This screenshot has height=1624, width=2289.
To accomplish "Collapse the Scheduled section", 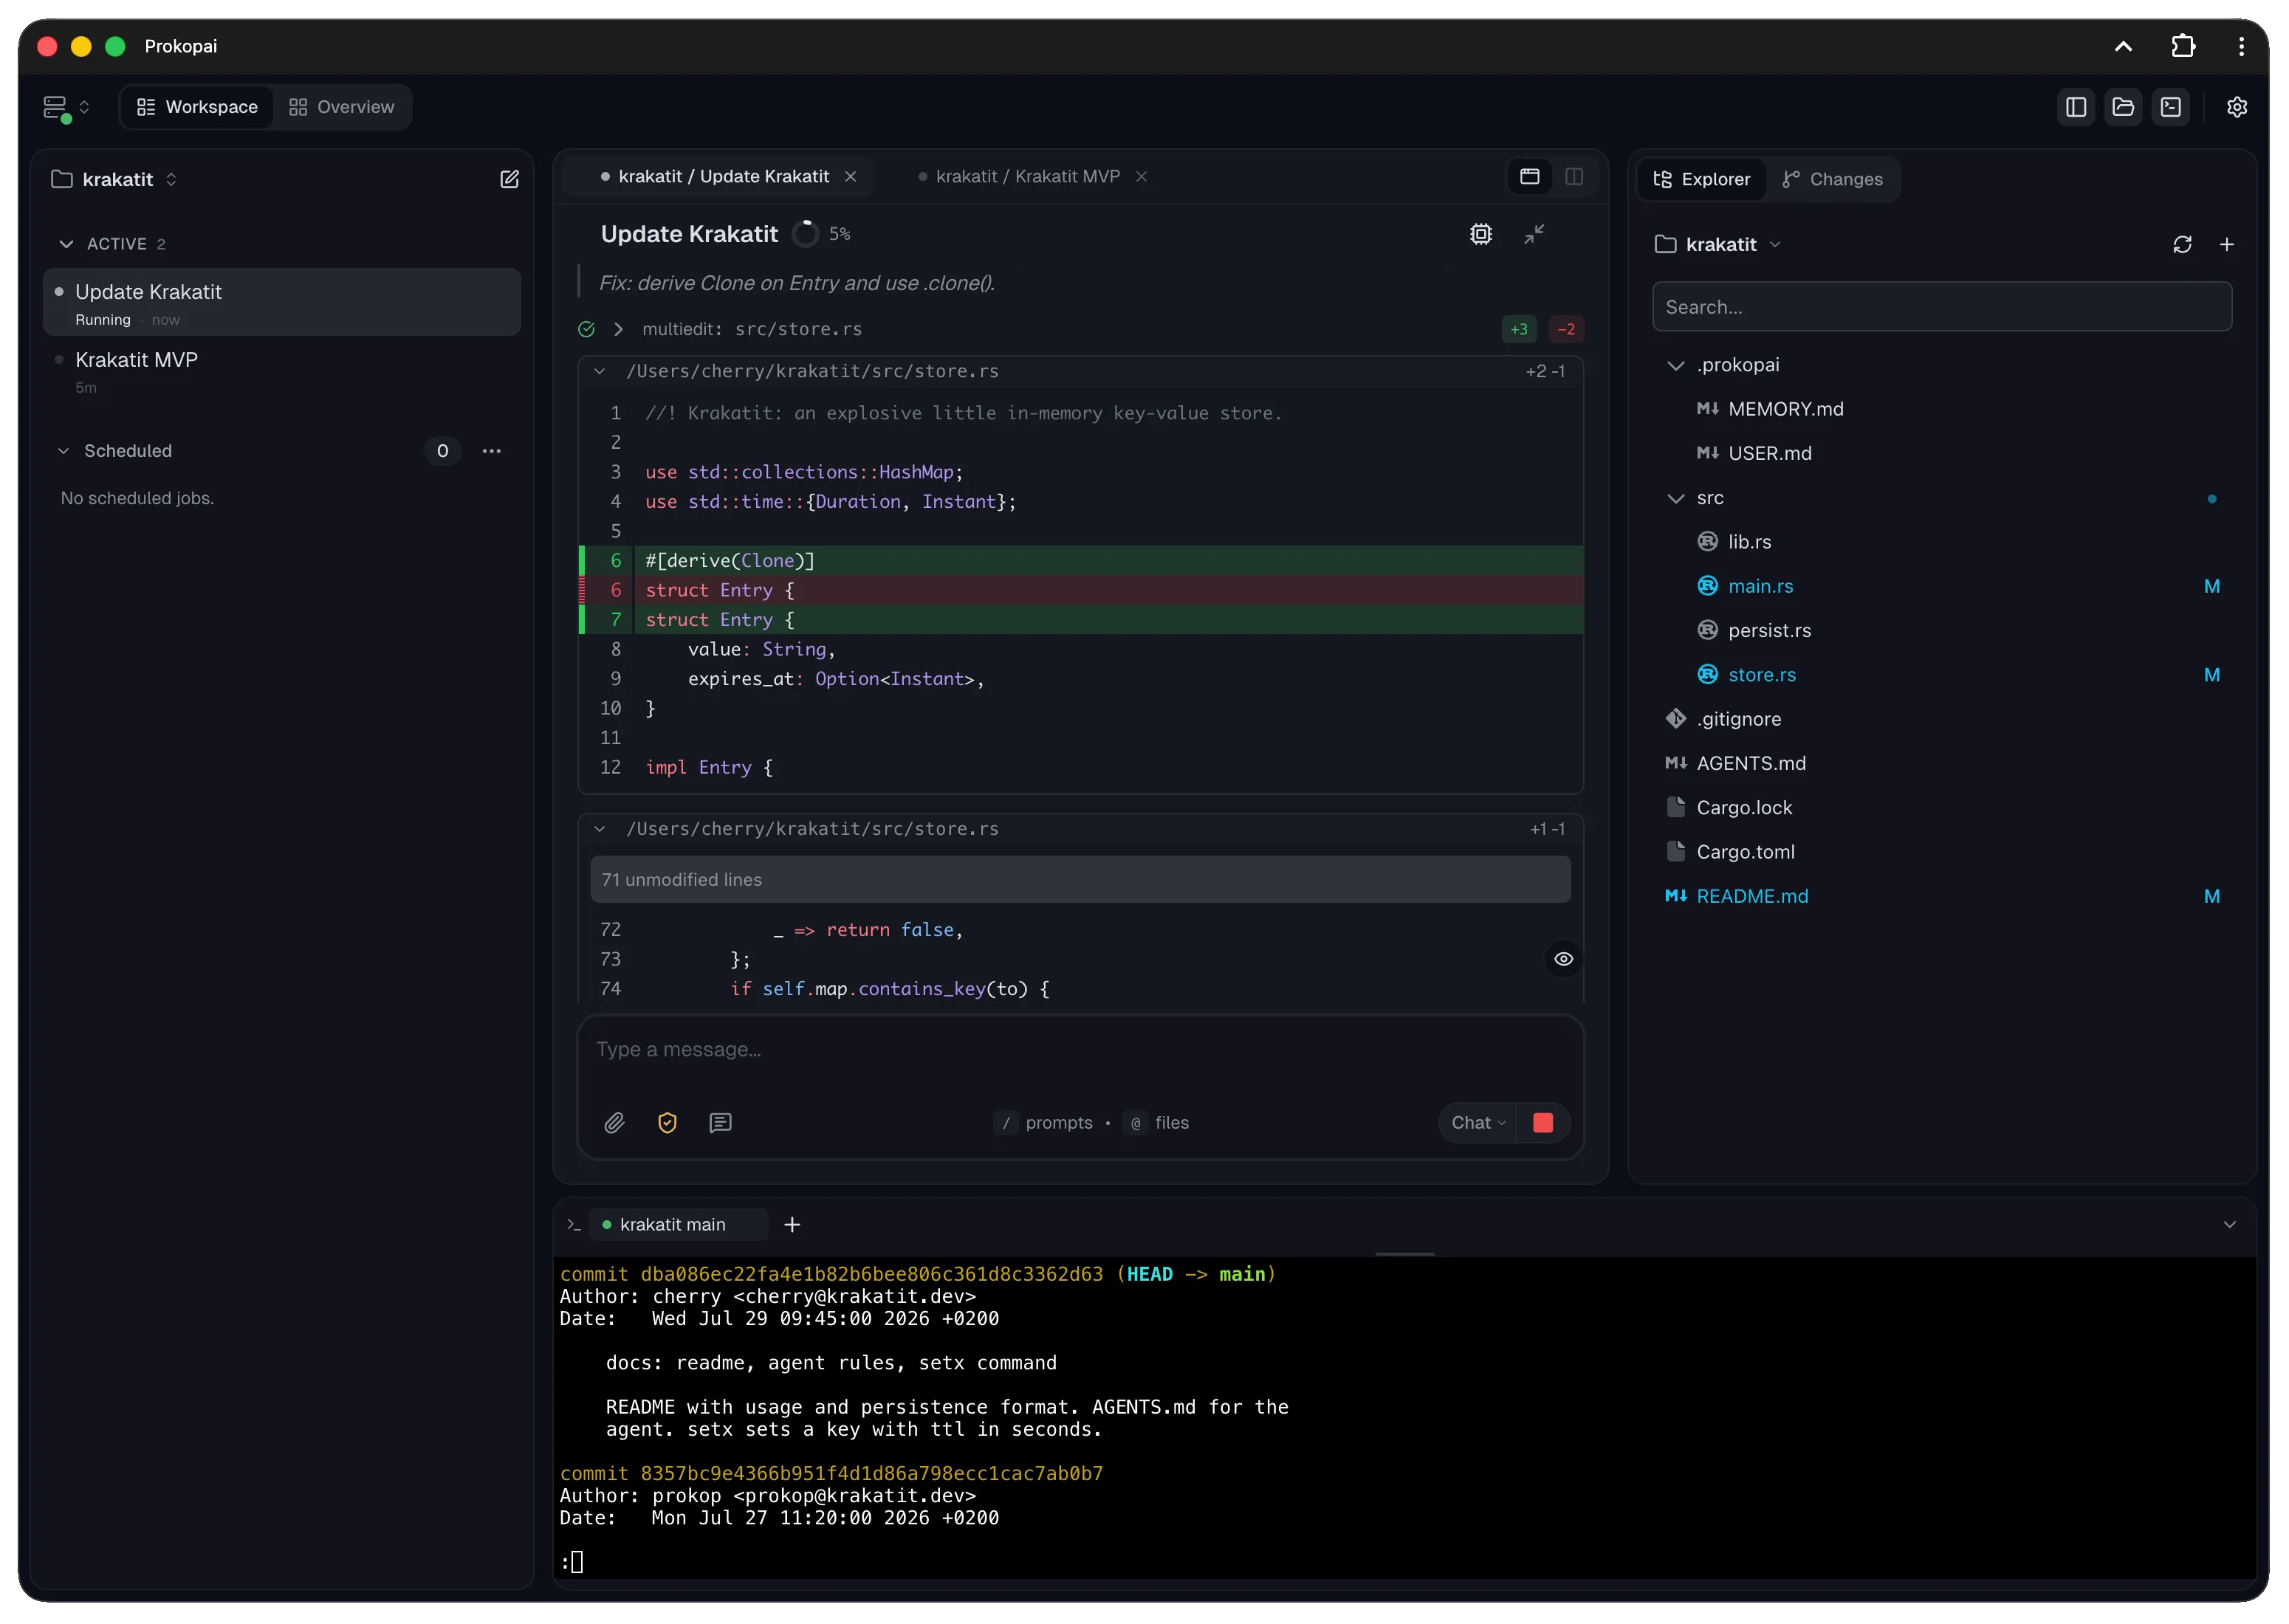I will tap(63, 451).
